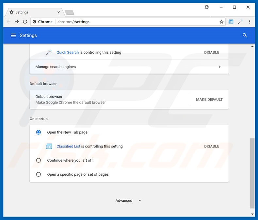258x220 pixels.
Task: Click the Make Default browser button
Action: click(x=209, y=100)
